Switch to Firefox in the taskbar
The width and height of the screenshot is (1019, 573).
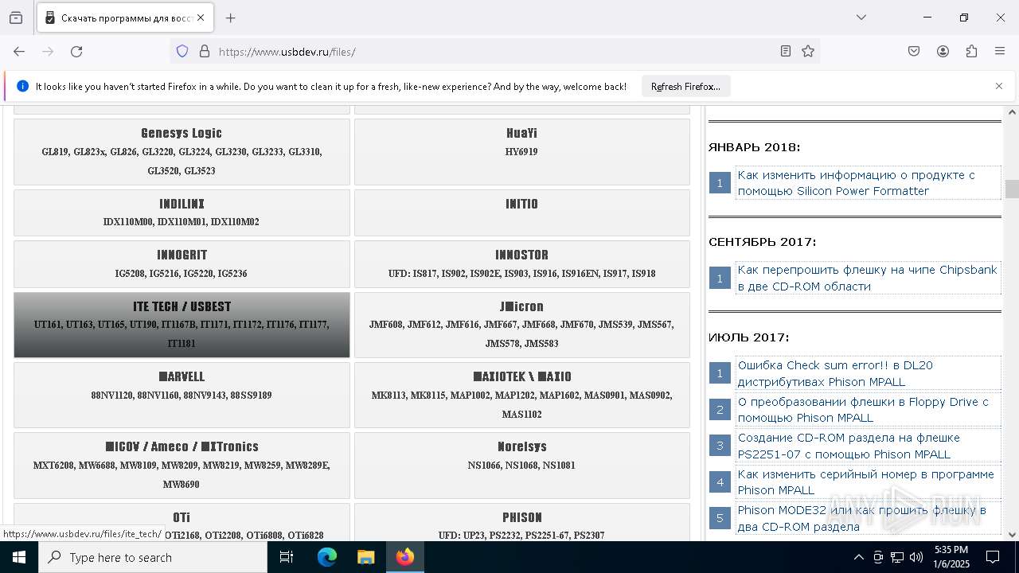tap(405, 557)
